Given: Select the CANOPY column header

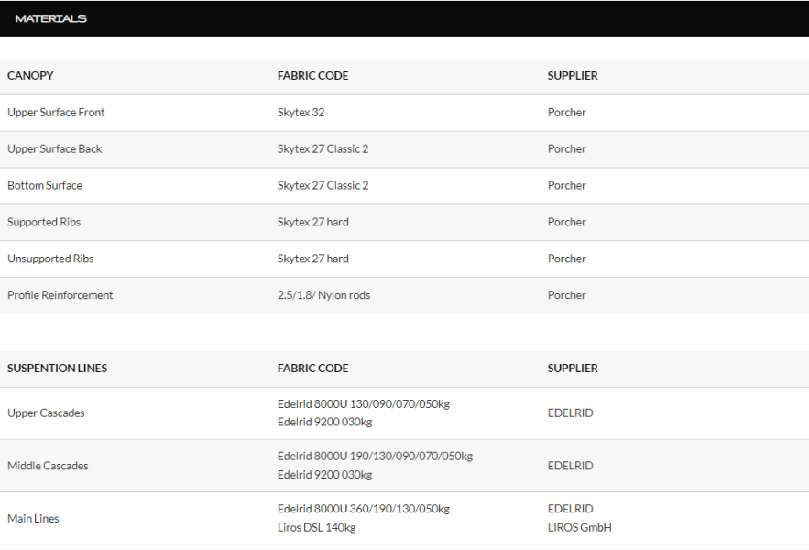Looking at the screenshot, I should point(30,76).
